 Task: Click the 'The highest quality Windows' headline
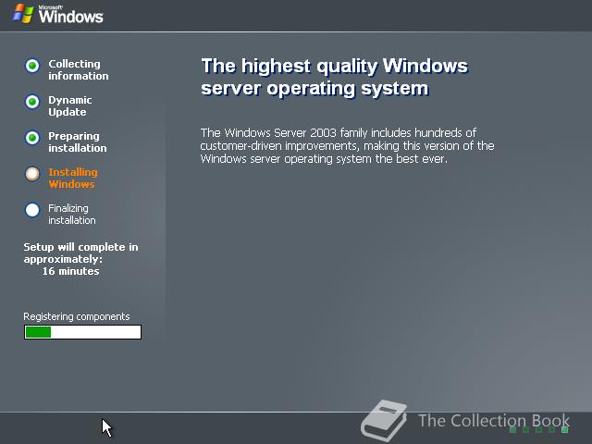[334, 77]
